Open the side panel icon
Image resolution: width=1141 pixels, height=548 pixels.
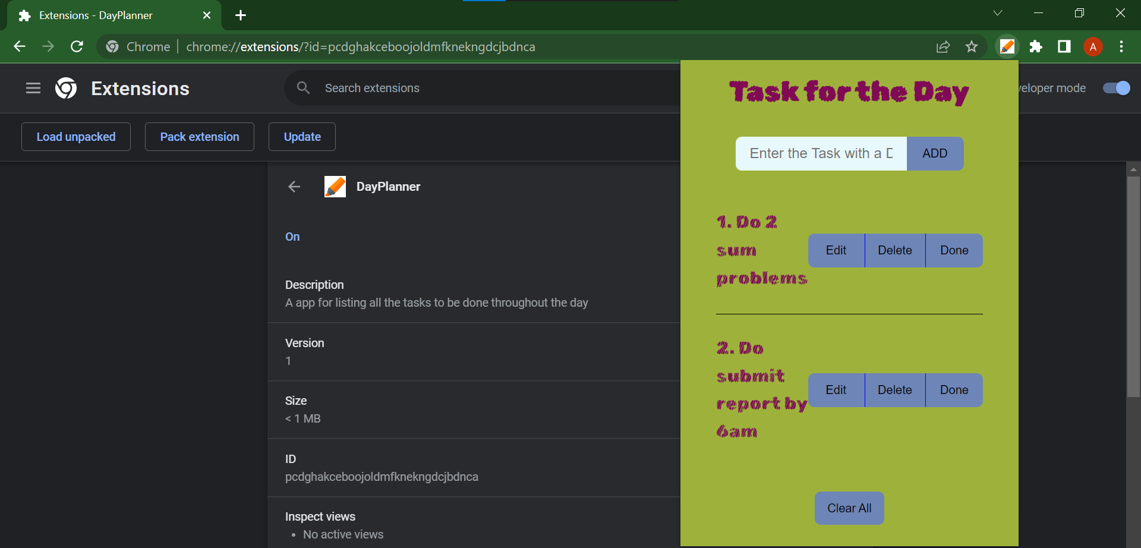[x=1064, y=47]
